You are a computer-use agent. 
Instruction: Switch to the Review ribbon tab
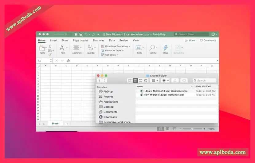click(124, 40)
